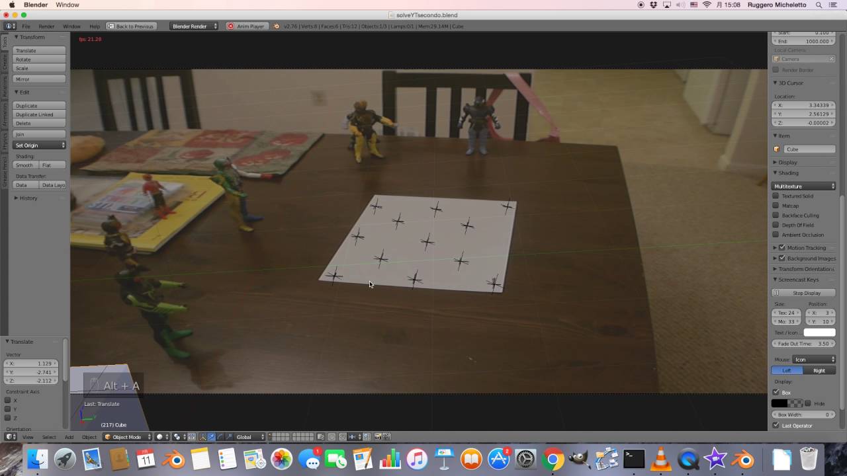The width and height of the screenshot is (847, 476).
Task: Open the Global orientation dropdown
Action: point(250,437)
